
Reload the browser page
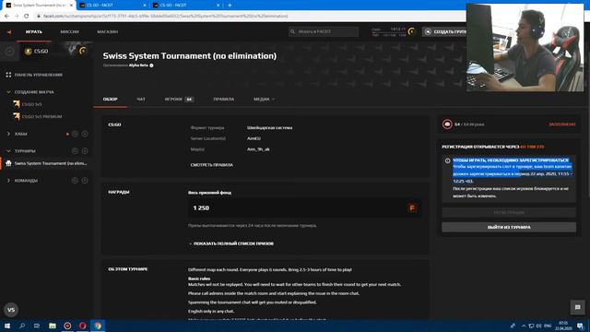pyautogui.click(x=27, y=16)
